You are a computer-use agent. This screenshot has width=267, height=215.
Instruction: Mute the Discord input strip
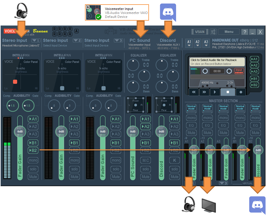pyautogui.click(x=174, y=177)
